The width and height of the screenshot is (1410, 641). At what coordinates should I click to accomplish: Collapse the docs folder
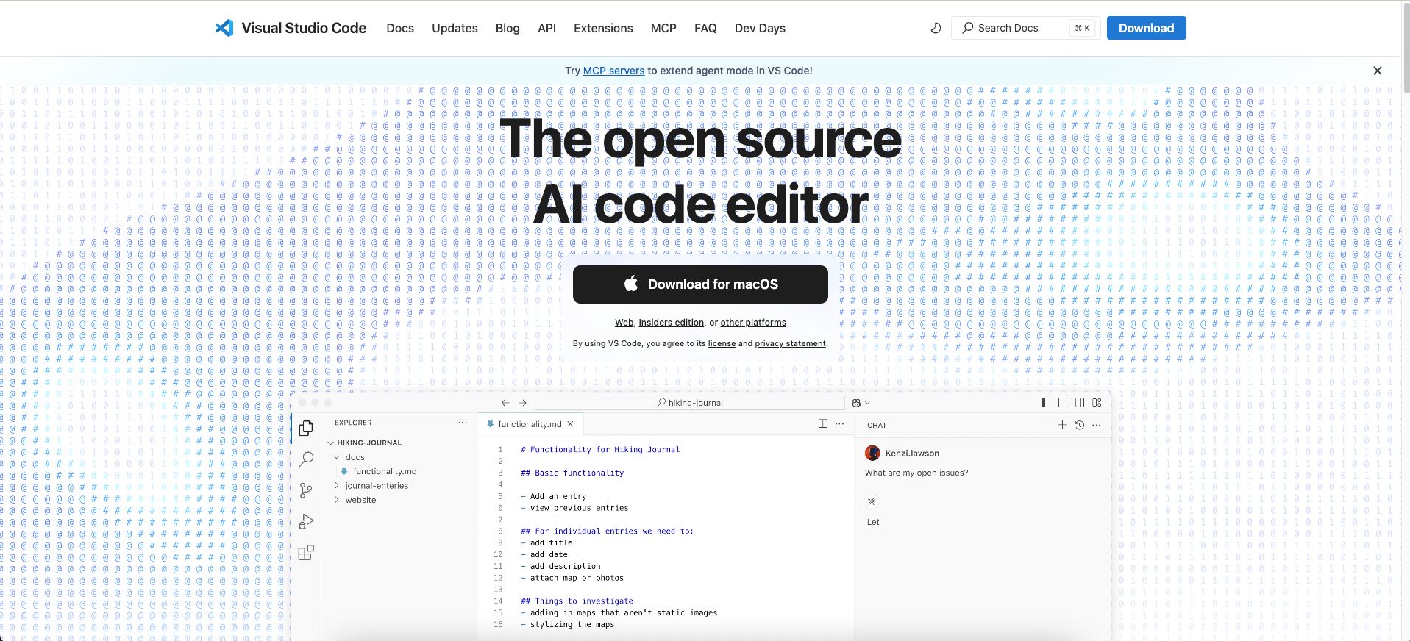tap(337, 457)
